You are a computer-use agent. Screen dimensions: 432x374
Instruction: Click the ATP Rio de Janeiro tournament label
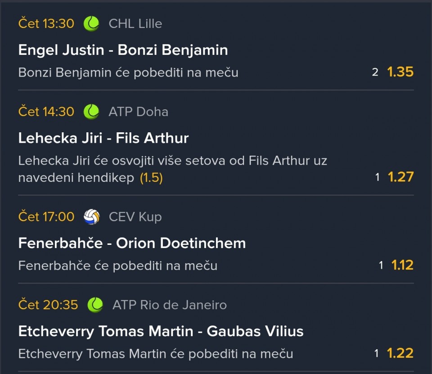(169, 305)
